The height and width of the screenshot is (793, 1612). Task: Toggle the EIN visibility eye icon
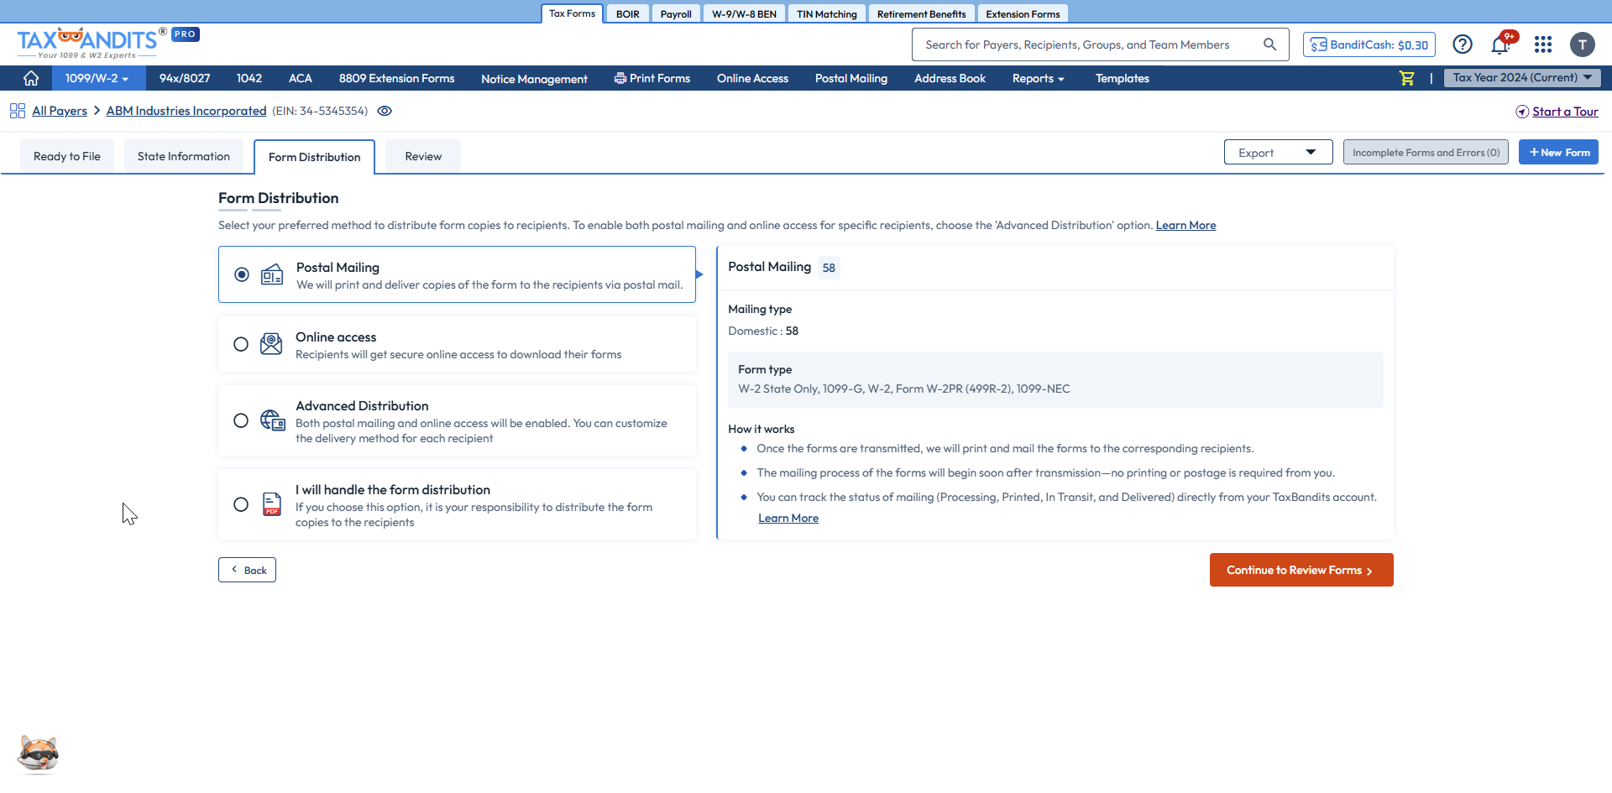(x=385, y=111)
